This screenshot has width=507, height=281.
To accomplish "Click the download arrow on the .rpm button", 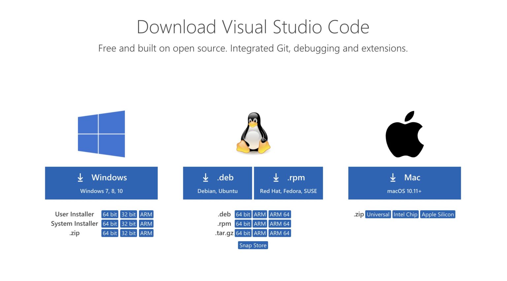I will pyautogui.click(x=276, y=178).
